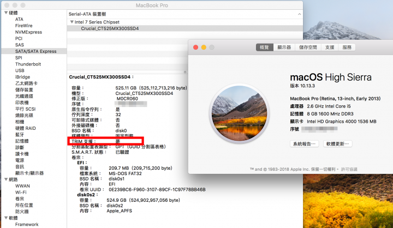Select WWAN under network
Screen dimensions: 393x228
[22, 186]
